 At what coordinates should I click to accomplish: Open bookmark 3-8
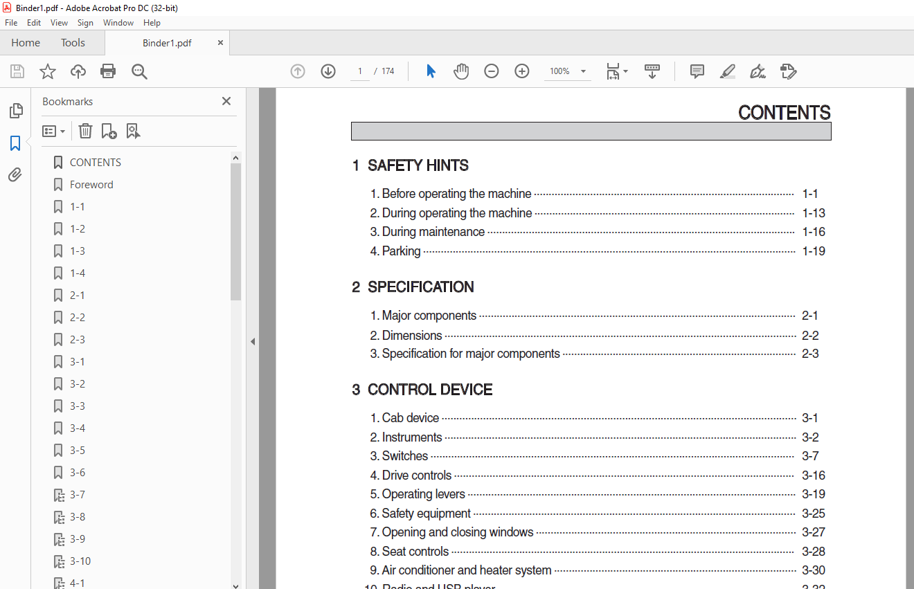(78, 517)
